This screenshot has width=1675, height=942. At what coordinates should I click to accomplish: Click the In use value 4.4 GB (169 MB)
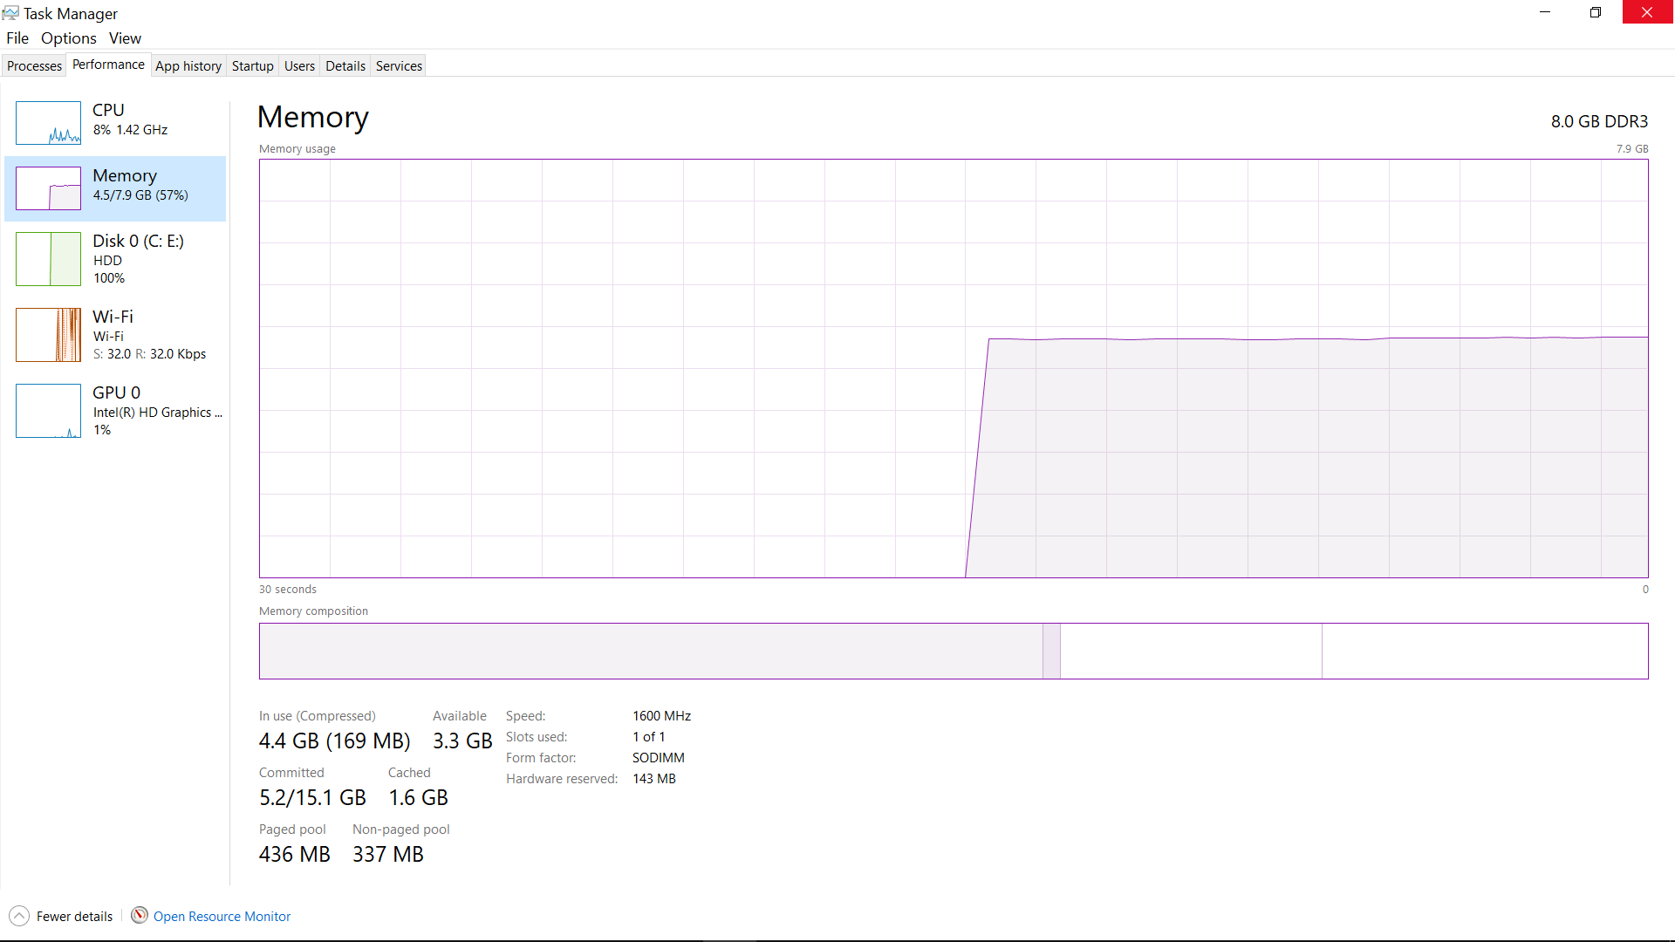click(334, 741)
